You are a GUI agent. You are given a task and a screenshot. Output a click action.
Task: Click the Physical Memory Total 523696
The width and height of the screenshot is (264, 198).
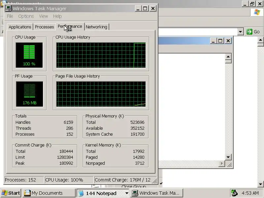click(137, 122)
